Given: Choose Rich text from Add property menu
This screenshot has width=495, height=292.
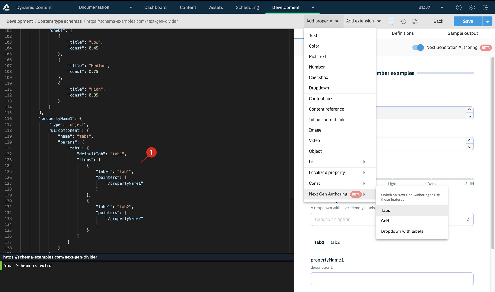Looking at the screenshot, I should coord(317,56).
